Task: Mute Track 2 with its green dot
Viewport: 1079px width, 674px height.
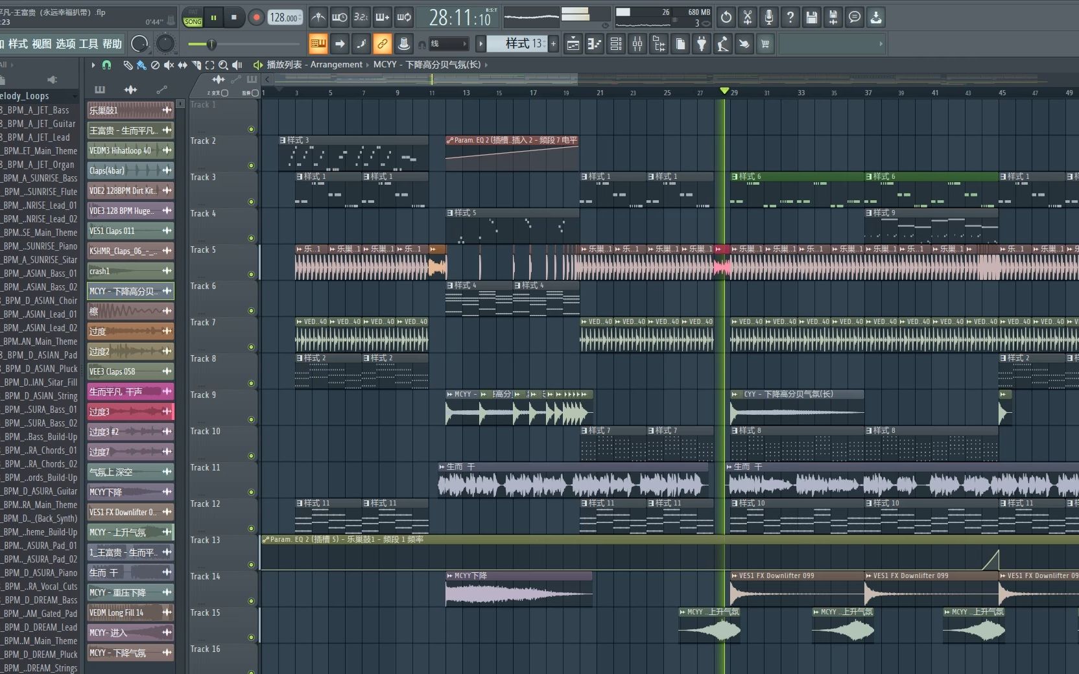Action: (251, 165)
